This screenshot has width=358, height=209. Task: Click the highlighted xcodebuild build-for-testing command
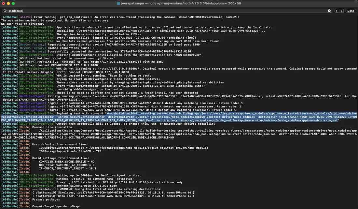click(179, 117)
